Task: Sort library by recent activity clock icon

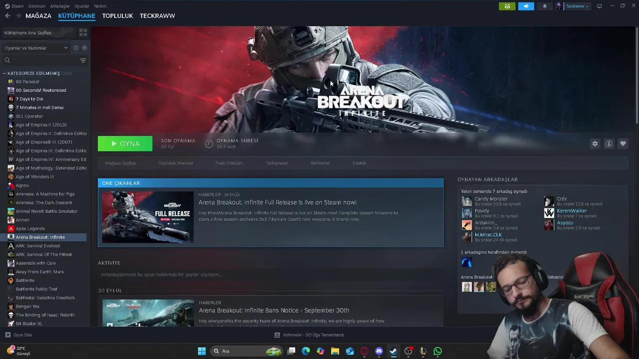Action: click(76, 48)
